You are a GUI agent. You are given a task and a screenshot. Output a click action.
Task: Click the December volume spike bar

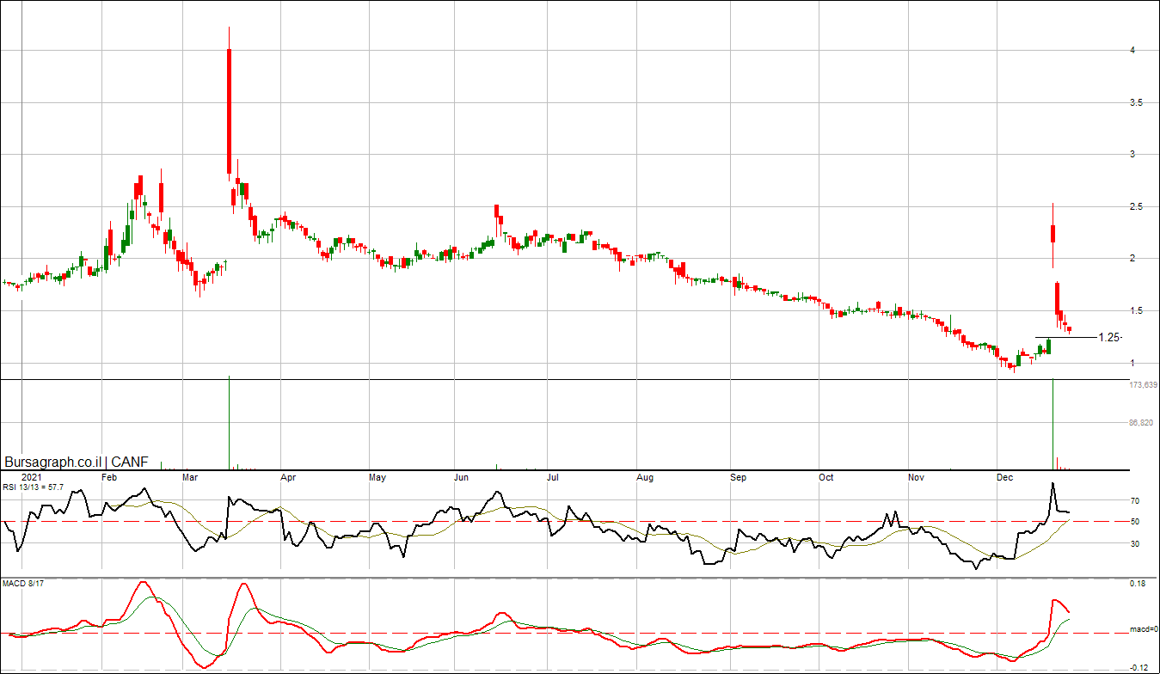[1053, 425]
